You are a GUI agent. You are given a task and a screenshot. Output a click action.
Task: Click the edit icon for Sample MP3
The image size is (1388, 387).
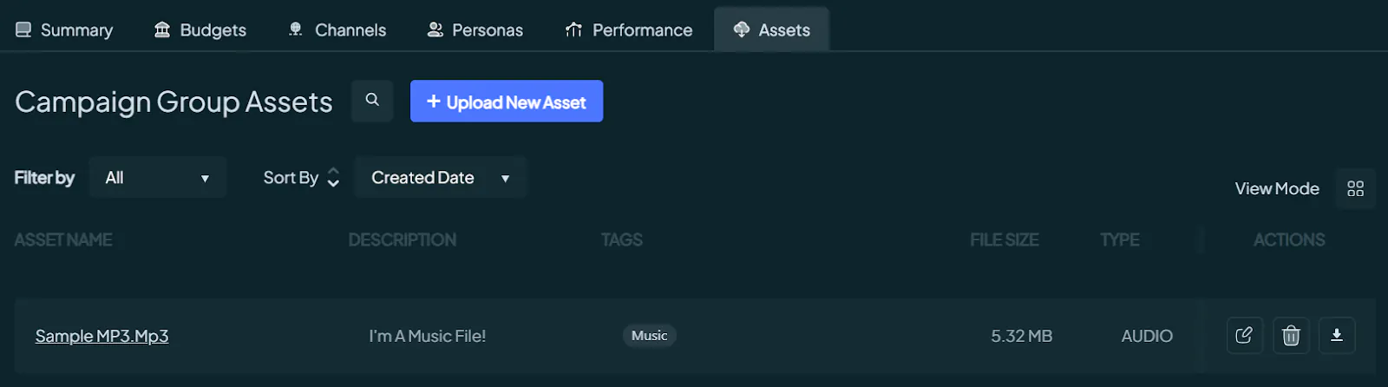1244,336
